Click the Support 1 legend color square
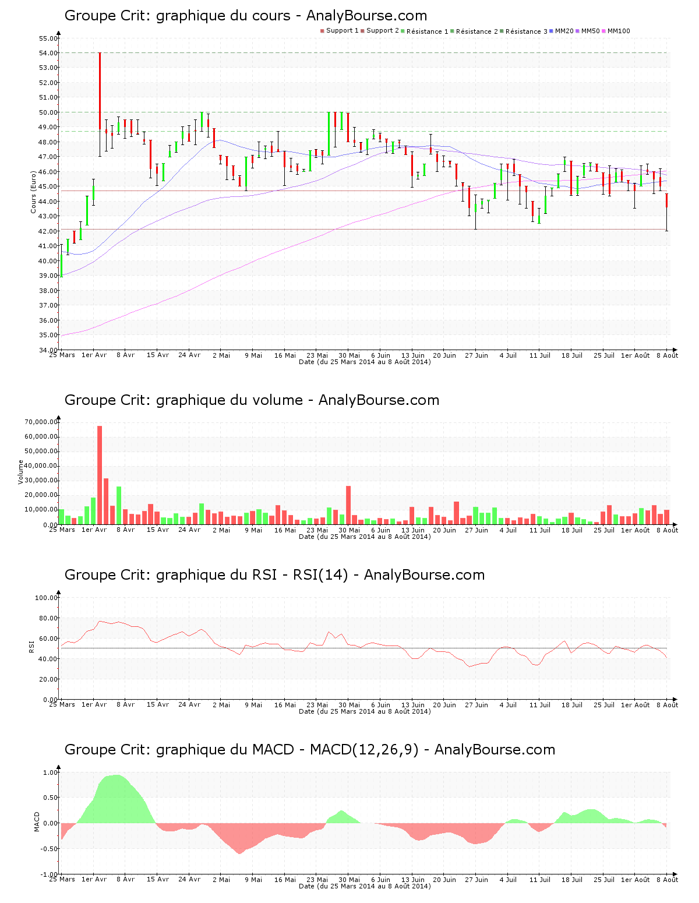This screenshot has height=903, width=699. [322, 31]
